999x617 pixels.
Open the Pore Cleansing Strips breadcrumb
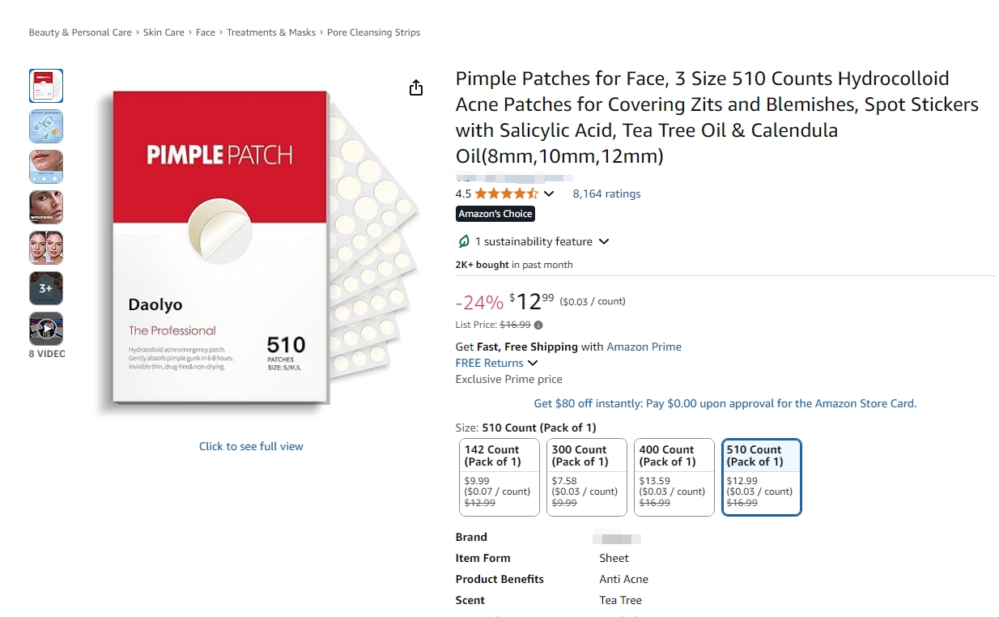point(373,32)
